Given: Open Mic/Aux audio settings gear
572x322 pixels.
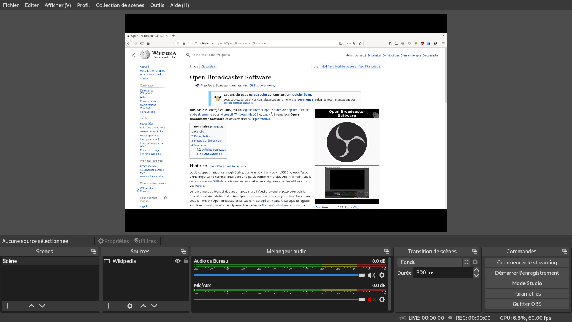Looking at the screenshot, I should [x=382, y=299].
